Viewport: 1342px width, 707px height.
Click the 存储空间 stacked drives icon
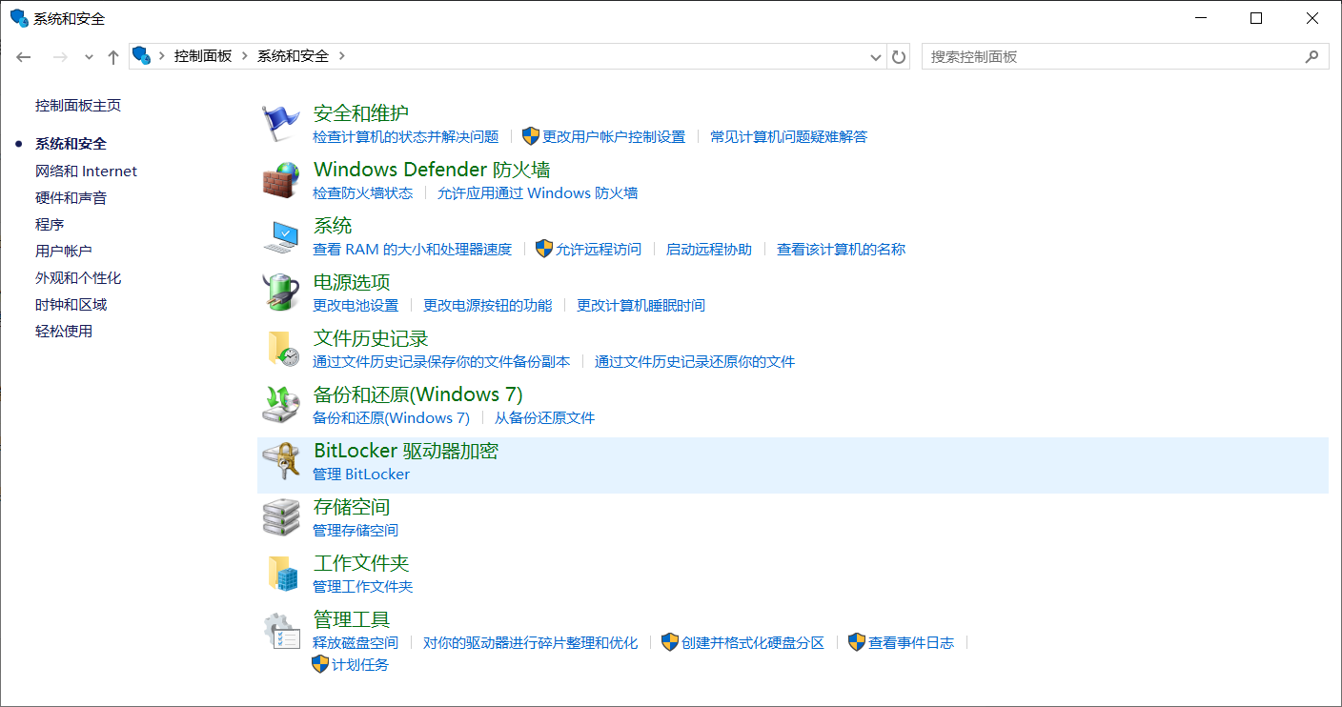point(281,517)
